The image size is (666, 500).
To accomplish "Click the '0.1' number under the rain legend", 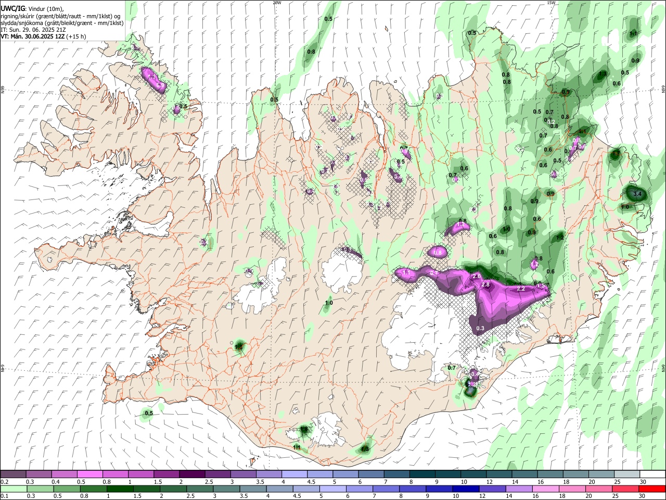I will [5, 496].
